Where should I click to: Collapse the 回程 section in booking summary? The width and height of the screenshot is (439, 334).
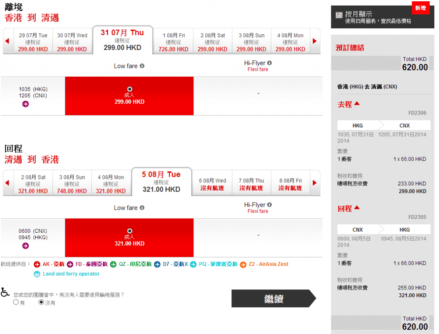357,208
